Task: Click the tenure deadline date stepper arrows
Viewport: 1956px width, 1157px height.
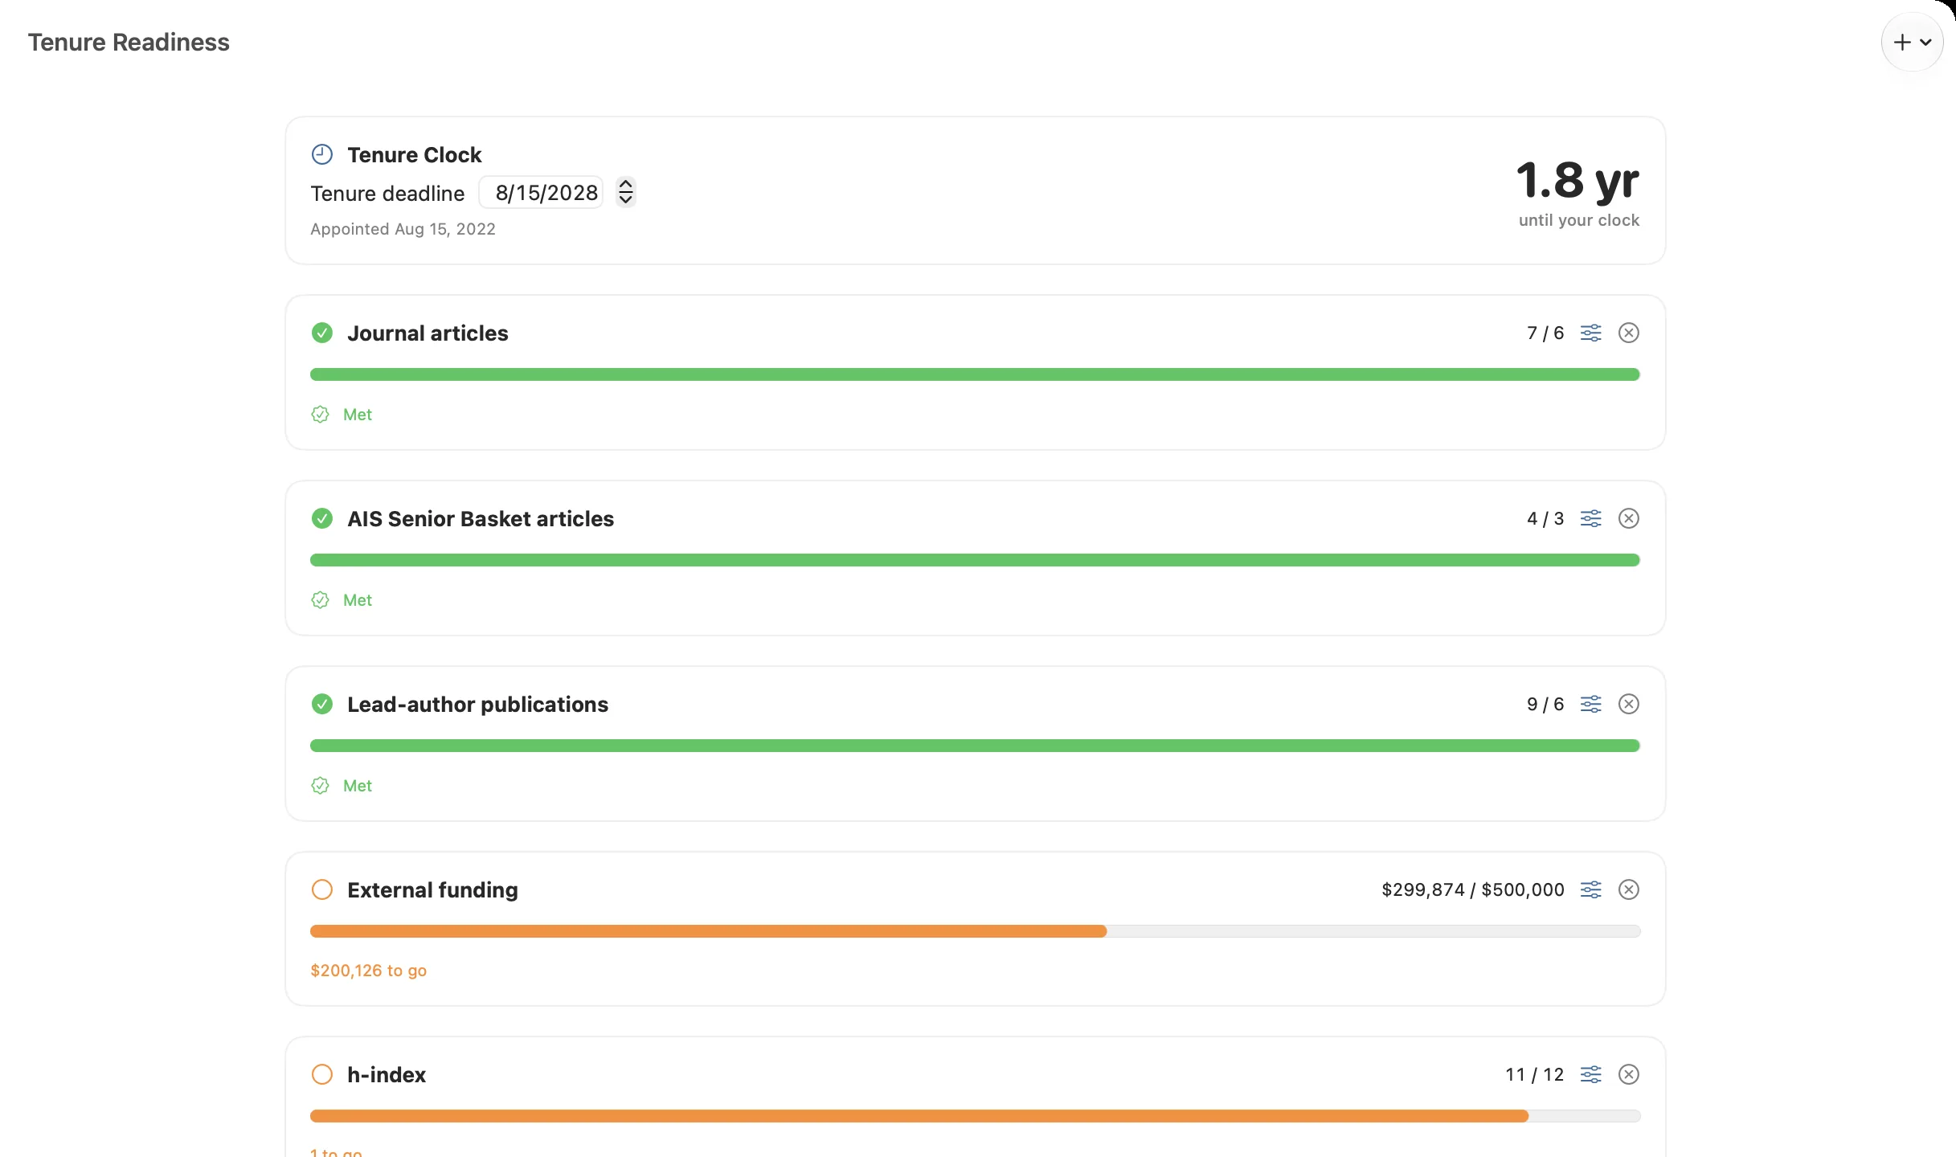Action: tap(626, 192)
